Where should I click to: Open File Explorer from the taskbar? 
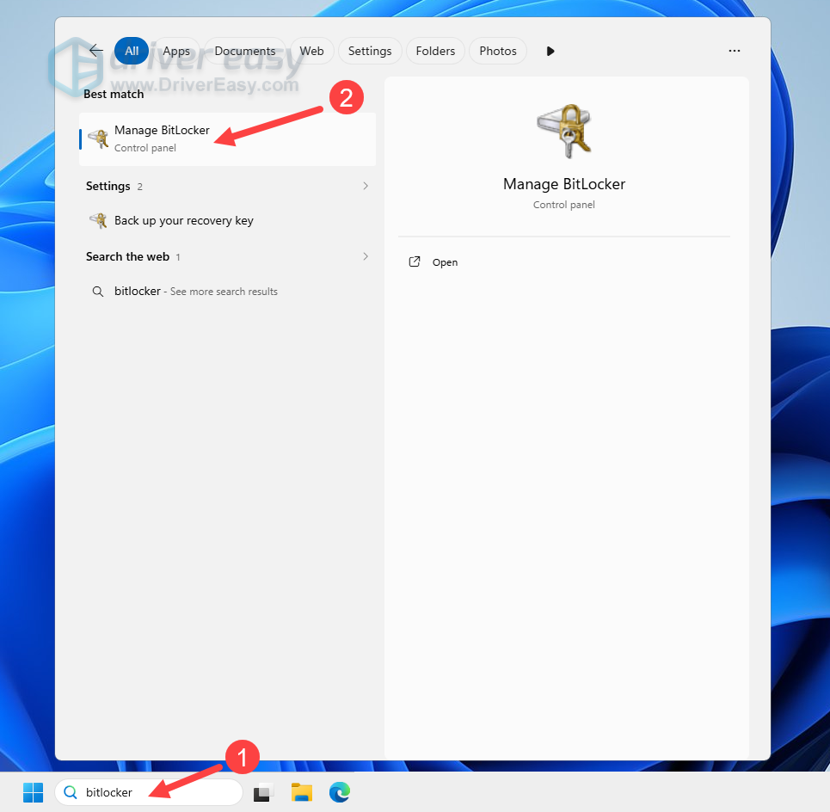coord(302,792)
